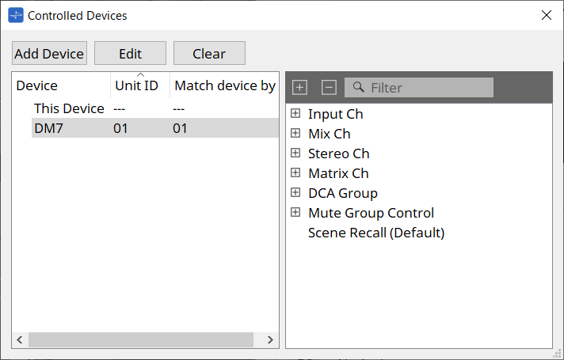Click the horizontal scrollbar right arrow

270,339
